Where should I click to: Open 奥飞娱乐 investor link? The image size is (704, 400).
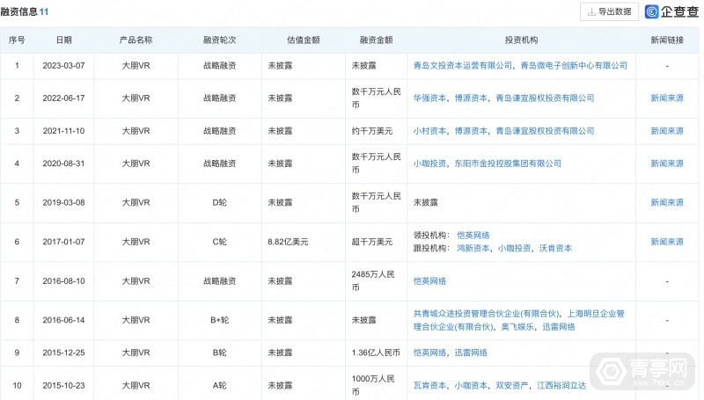(x=517, y=327)
